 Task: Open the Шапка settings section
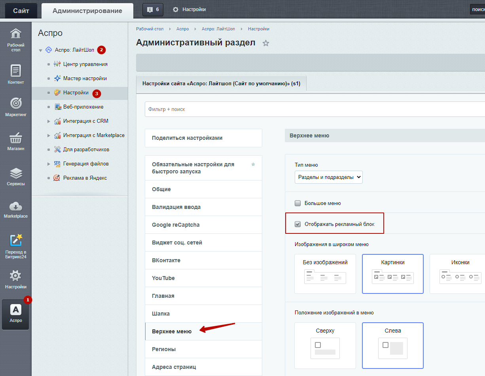point(203,314)
